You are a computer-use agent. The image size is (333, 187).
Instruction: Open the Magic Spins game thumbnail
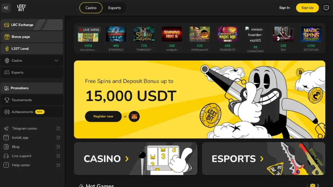click(311, 34)
